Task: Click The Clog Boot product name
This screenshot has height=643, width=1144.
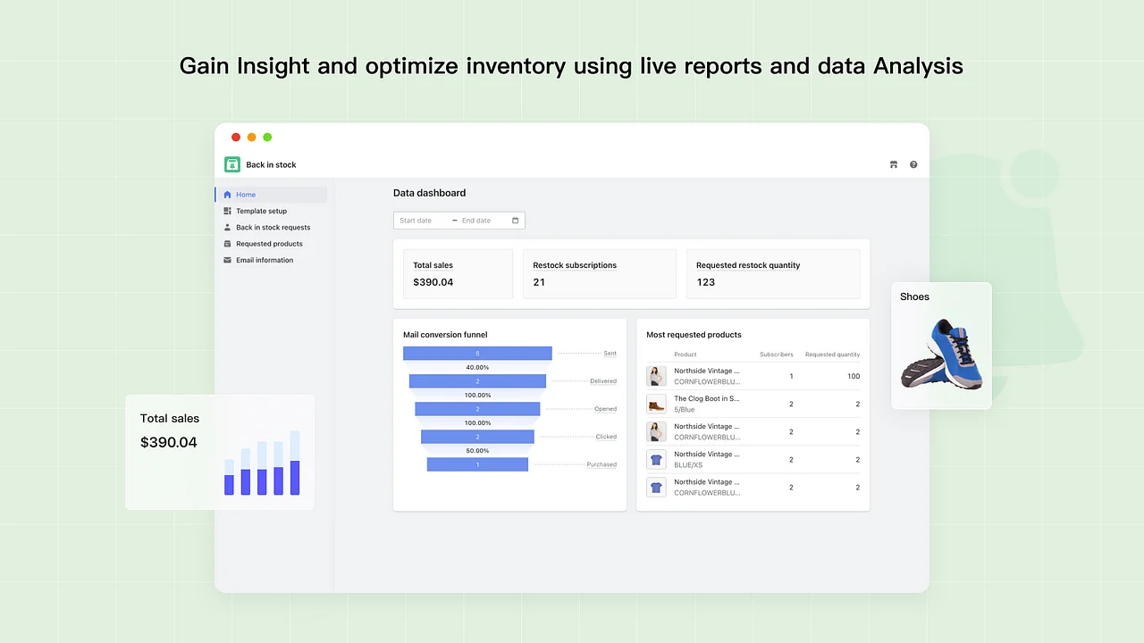Action: click(706, 398)
